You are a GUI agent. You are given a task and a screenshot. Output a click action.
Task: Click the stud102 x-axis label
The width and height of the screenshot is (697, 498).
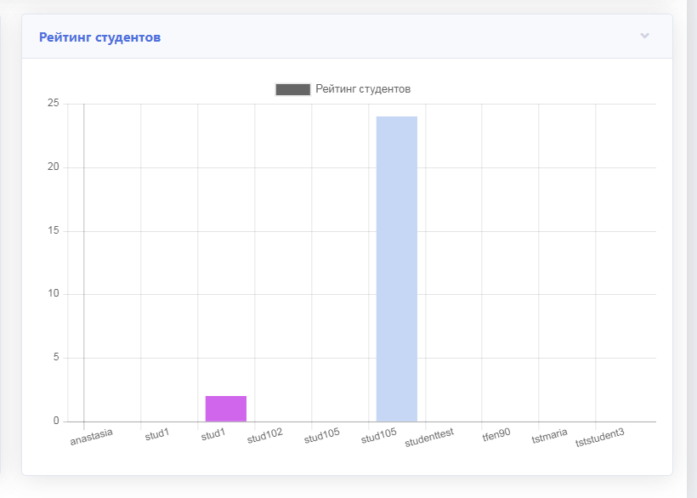(x=264, y=438)
